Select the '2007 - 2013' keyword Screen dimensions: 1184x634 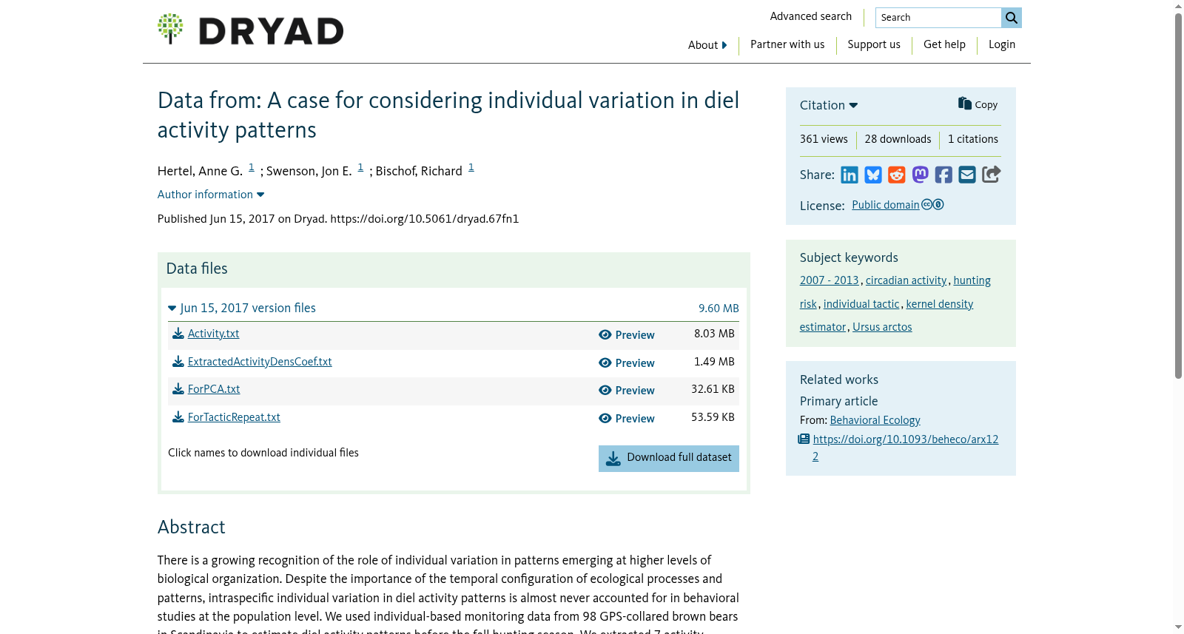830,280
